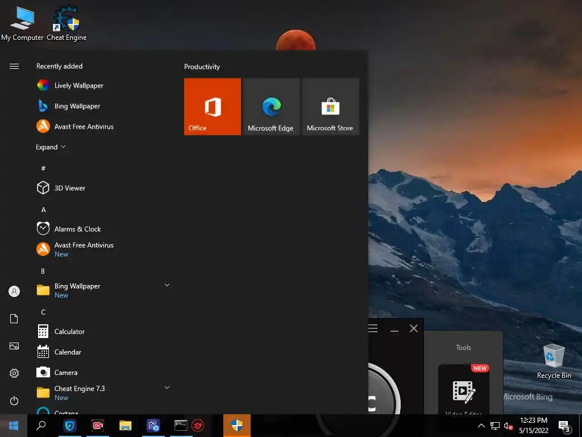Click the letter B section header

(x=43, y=271)
